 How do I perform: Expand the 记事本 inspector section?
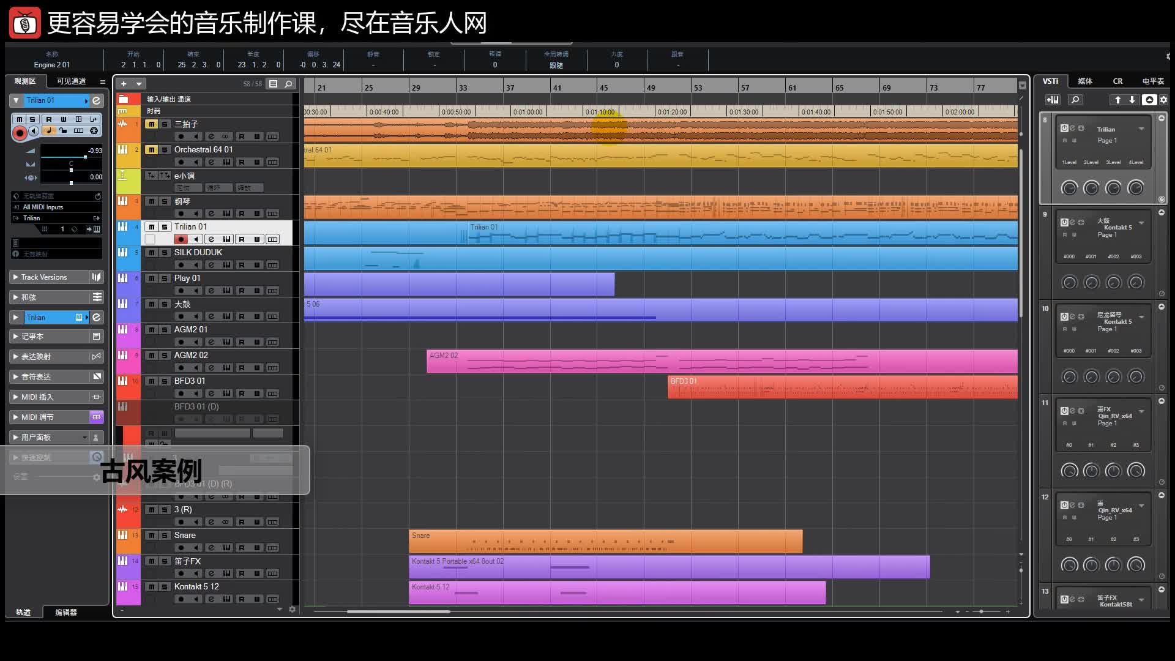tap(15, 336)
